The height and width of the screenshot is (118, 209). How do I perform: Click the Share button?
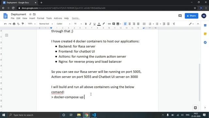pos(191,16)
